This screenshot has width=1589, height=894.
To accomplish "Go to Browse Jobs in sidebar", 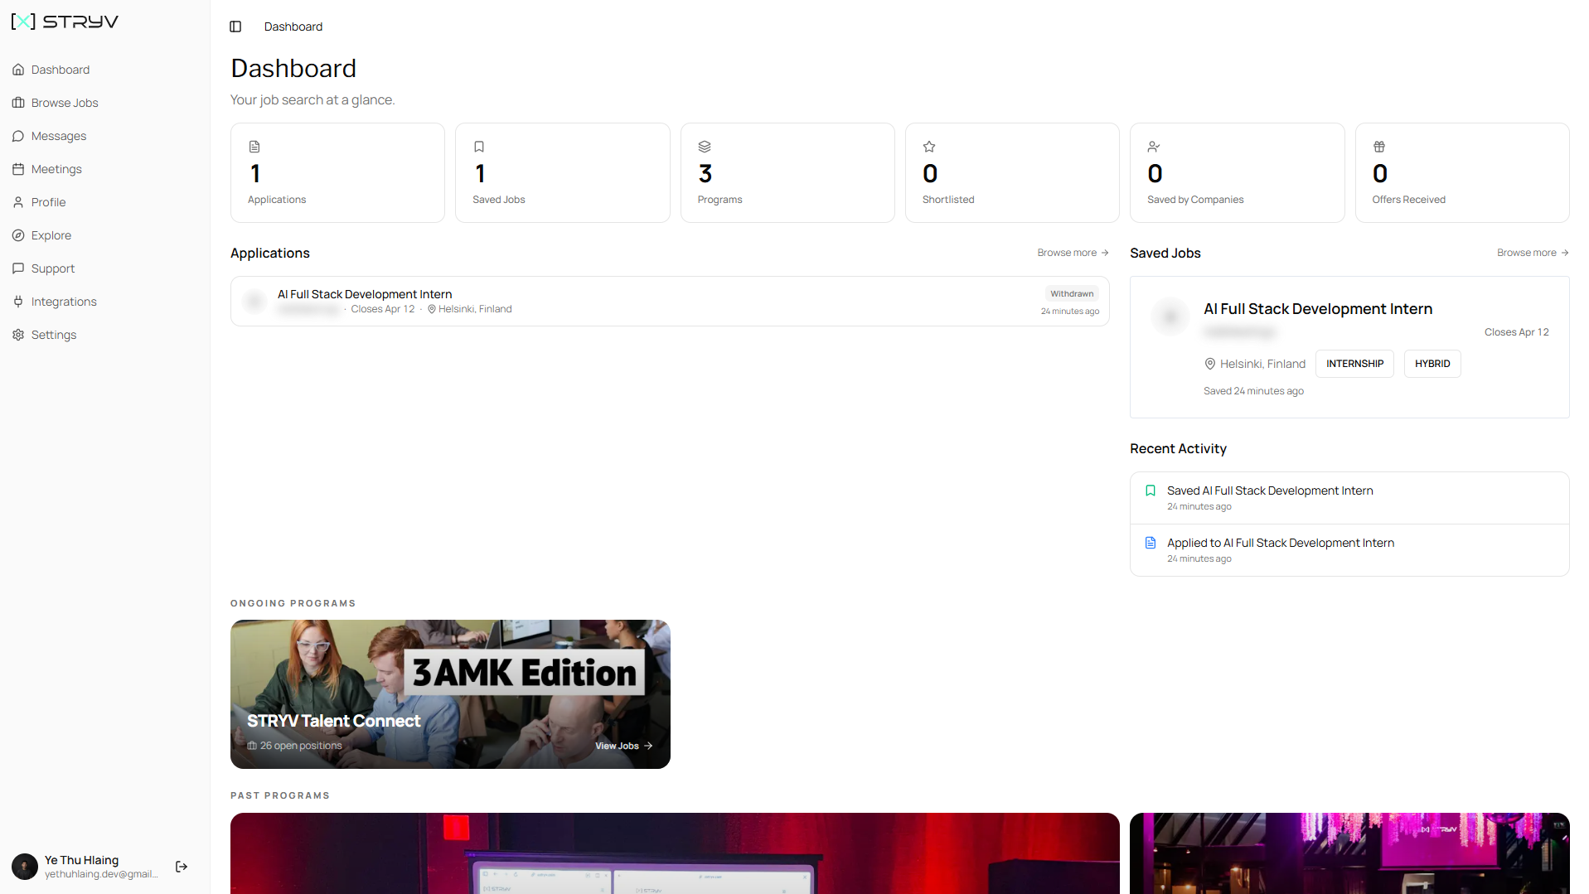I will tap(65, 103).
